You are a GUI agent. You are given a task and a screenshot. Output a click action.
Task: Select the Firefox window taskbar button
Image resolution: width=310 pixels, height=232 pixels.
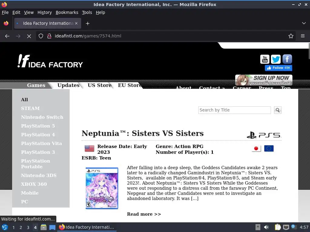coord(87,227)
